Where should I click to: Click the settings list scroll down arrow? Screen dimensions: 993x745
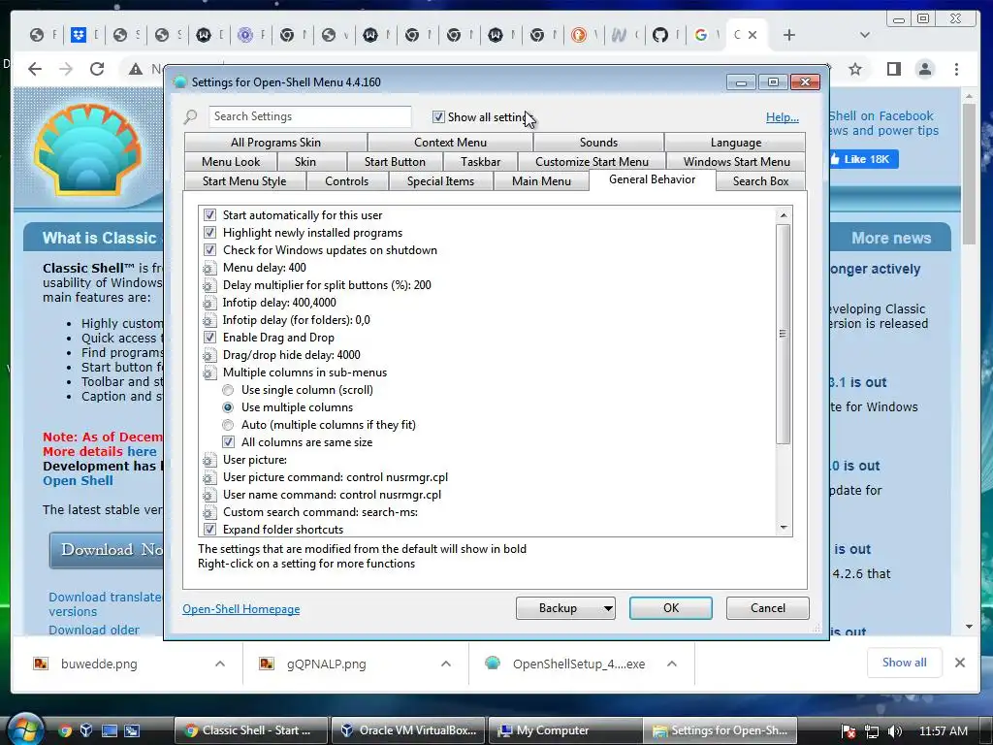click(x=784, y=528)
